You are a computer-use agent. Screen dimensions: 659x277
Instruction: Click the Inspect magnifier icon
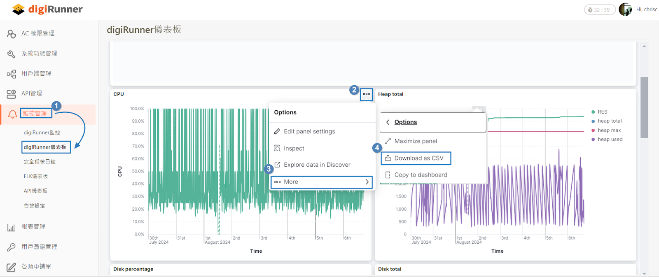click(x=277, y=148)
